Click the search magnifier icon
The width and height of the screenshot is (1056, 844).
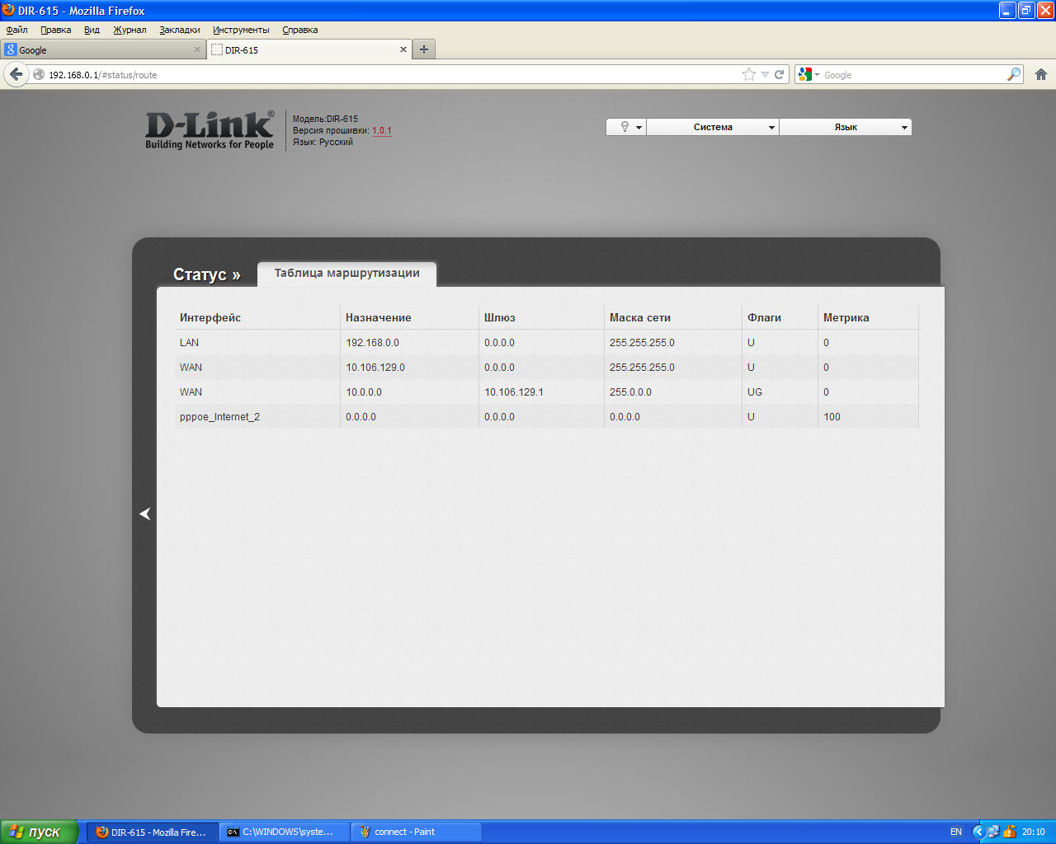[x=1013, y=74]
